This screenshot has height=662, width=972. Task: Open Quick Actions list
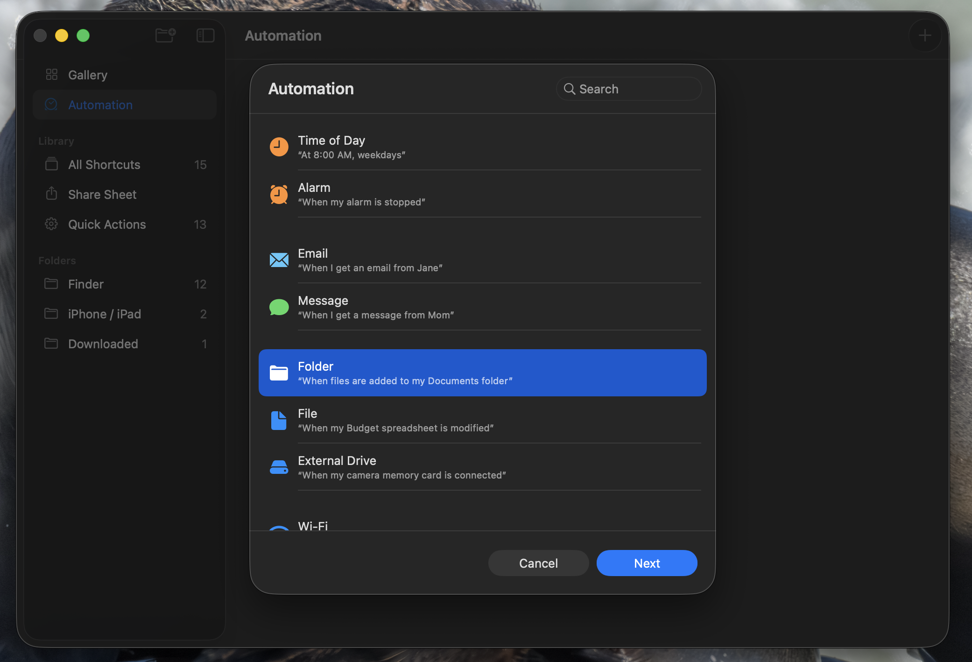[x=107, y=225]
